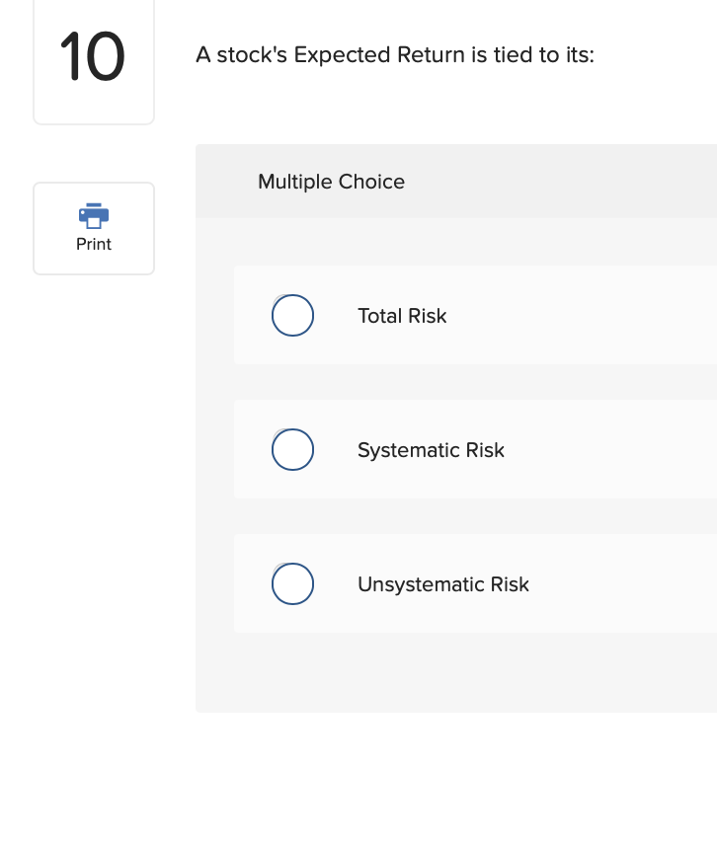
Task: Click the question number 10 card
Action: 94,59
